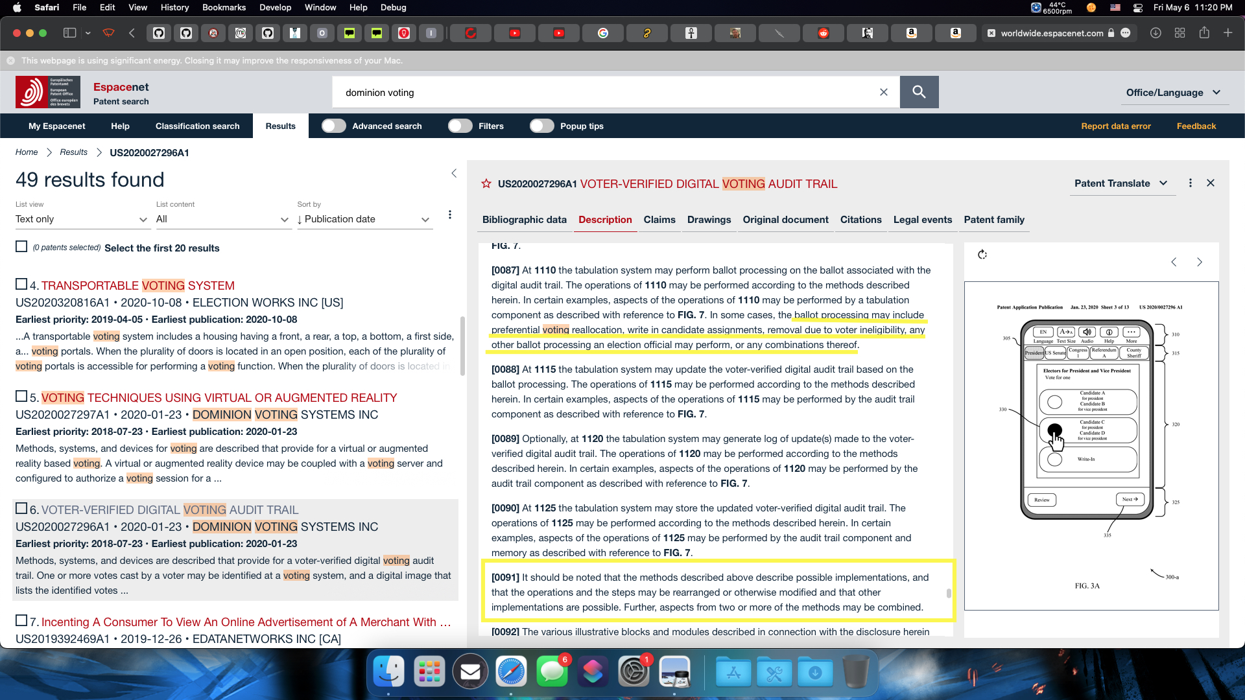Open the List content dropdown

(222, 219)
